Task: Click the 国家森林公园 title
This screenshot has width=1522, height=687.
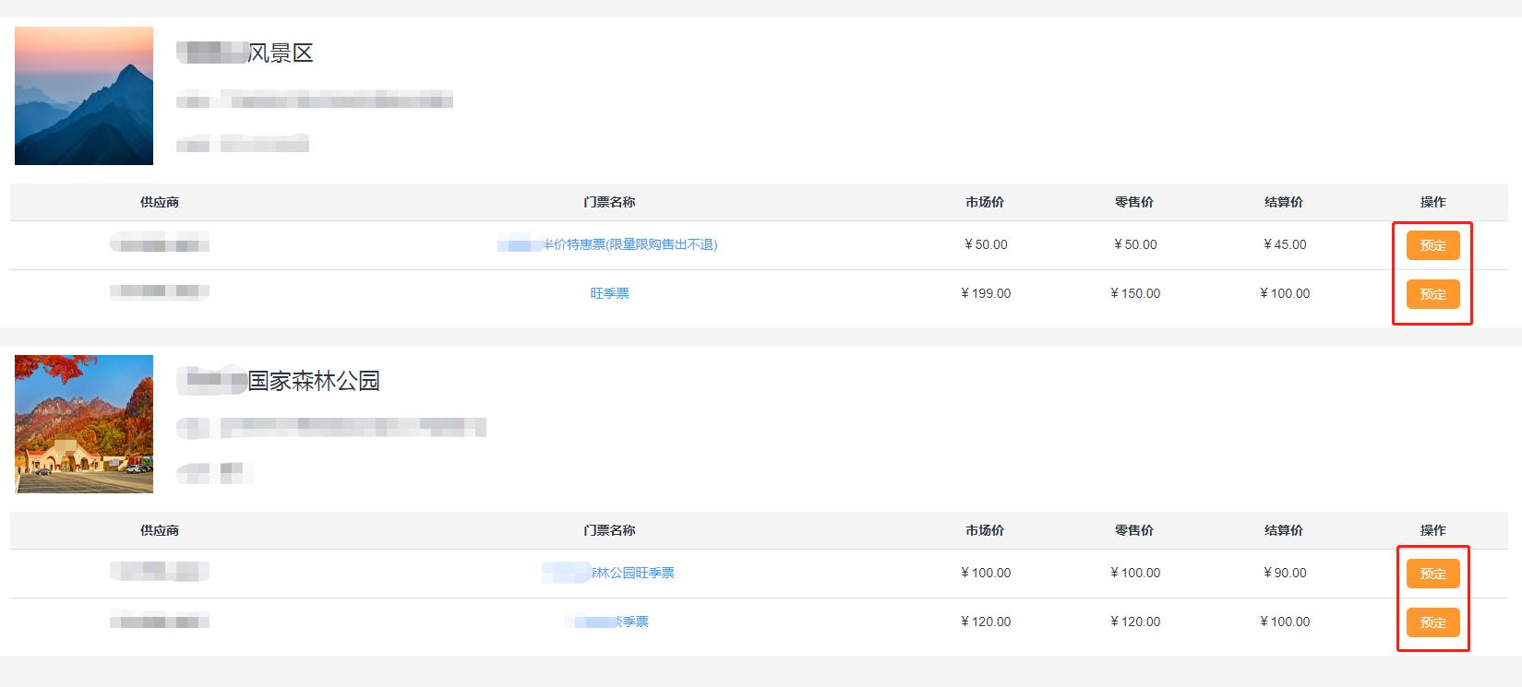Action: pos(278,381)
